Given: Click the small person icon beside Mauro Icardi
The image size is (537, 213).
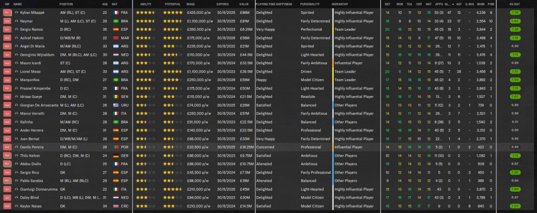Looking at the screenshot, I should click(16, 63).
